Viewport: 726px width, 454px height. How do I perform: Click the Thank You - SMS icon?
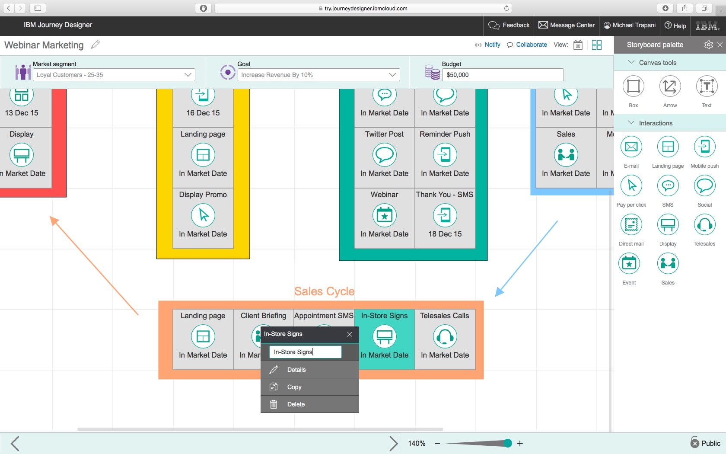tap(445, 215)
